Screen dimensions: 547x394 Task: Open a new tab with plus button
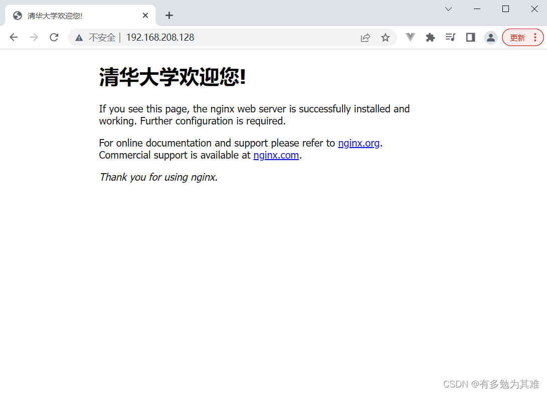pos(169,16)
